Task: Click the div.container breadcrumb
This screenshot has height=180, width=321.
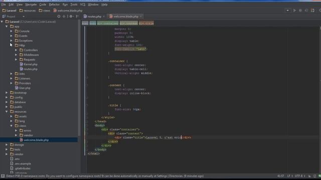Action: [x=108, y=23]
